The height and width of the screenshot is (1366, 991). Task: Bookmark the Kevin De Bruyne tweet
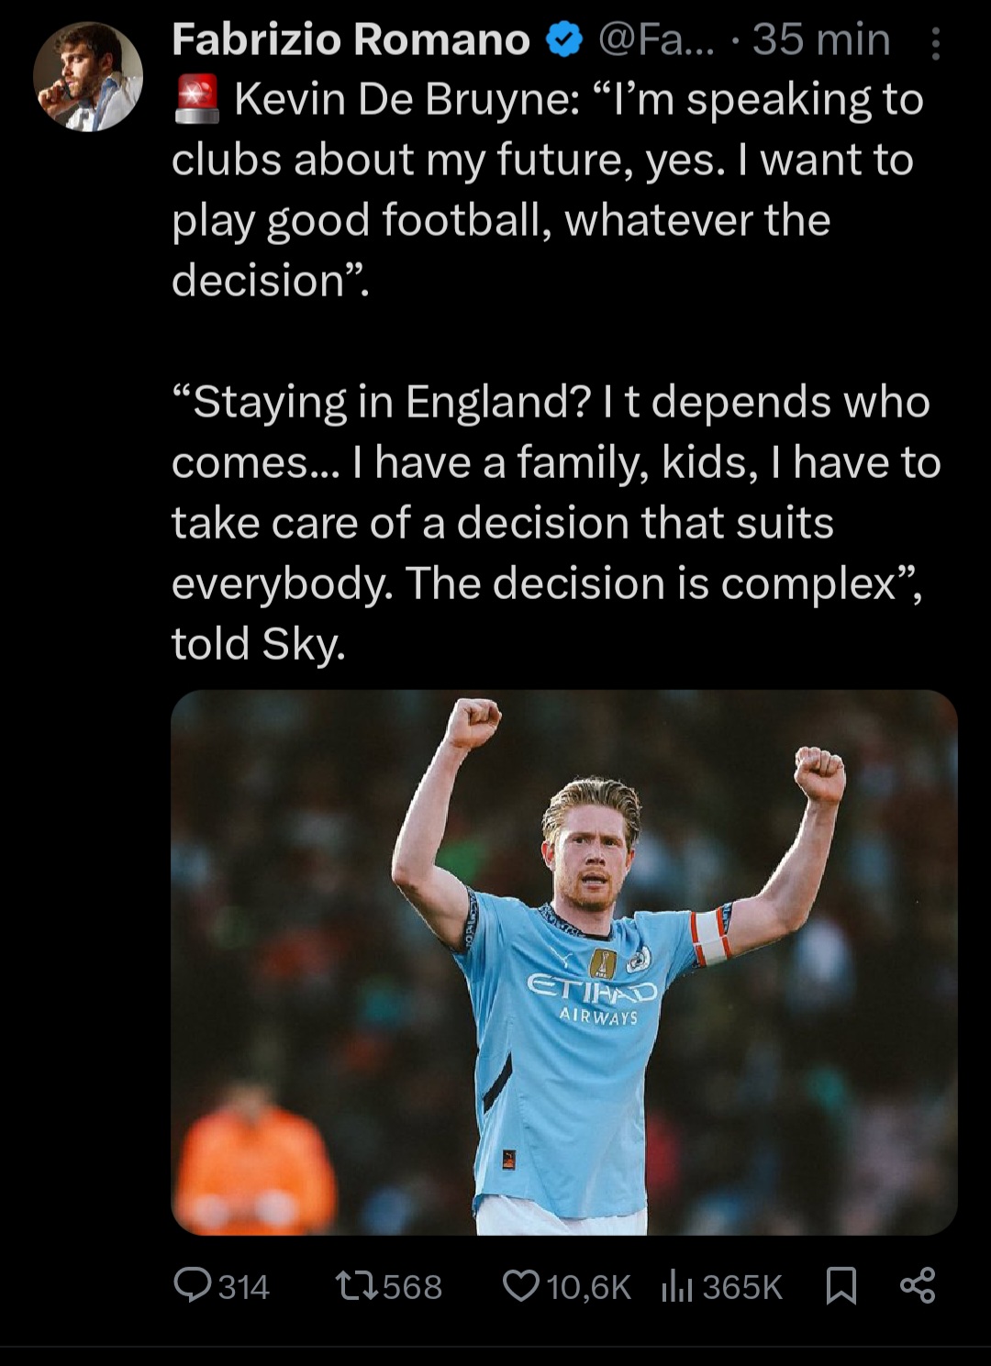(841, 1285)
